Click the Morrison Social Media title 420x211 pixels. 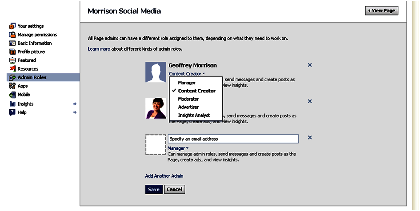click(x=124, y=11)
